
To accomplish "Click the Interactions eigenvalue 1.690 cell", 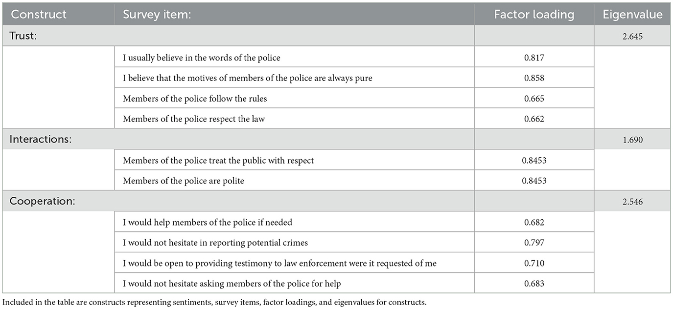I will pyautogui.click(x=633, y=140).
